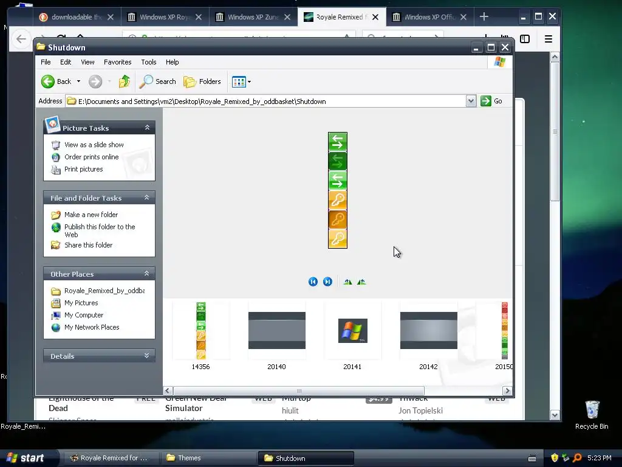Open the Tools menu
Viewport: 622px width, 467px height.
149,62
